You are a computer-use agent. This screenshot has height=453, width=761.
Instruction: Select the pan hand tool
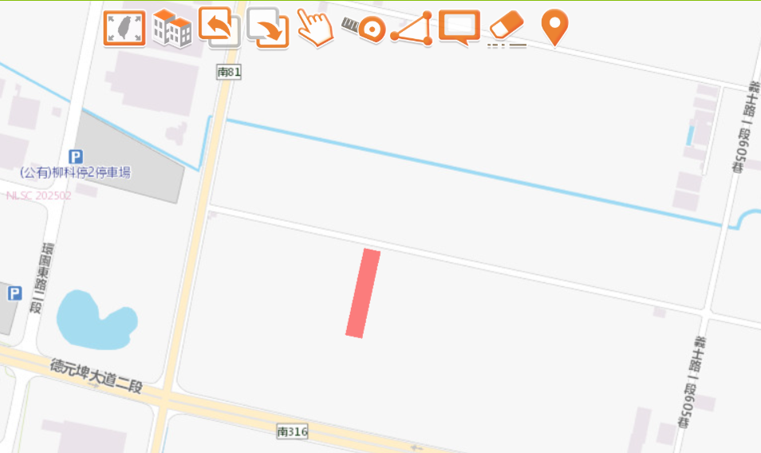315,28
